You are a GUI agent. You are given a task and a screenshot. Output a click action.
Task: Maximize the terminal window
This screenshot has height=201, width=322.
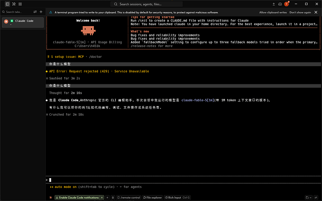tap(306, 4)
